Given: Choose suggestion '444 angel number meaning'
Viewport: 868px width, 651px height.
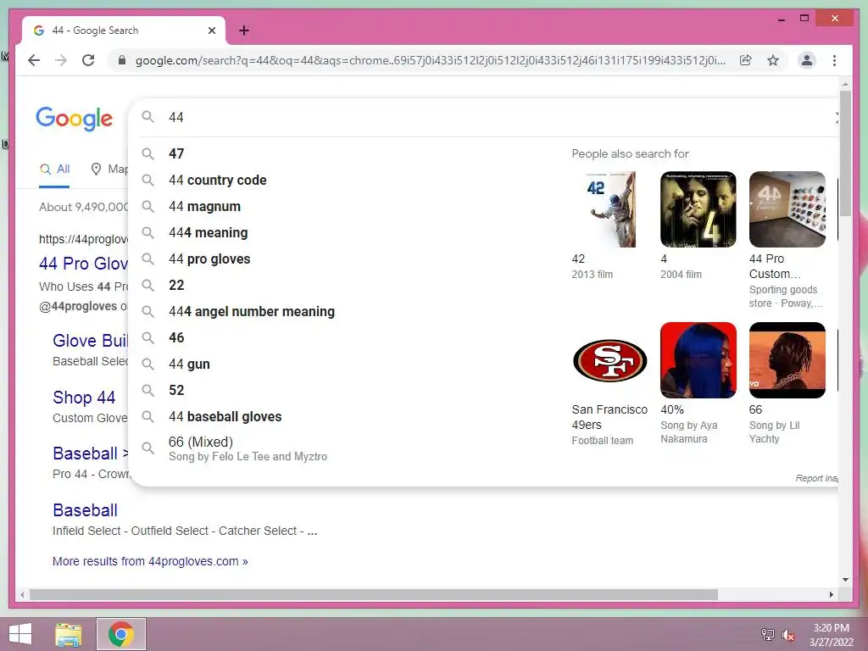Looking at the screenshot, I should click(x=348, y=312).
